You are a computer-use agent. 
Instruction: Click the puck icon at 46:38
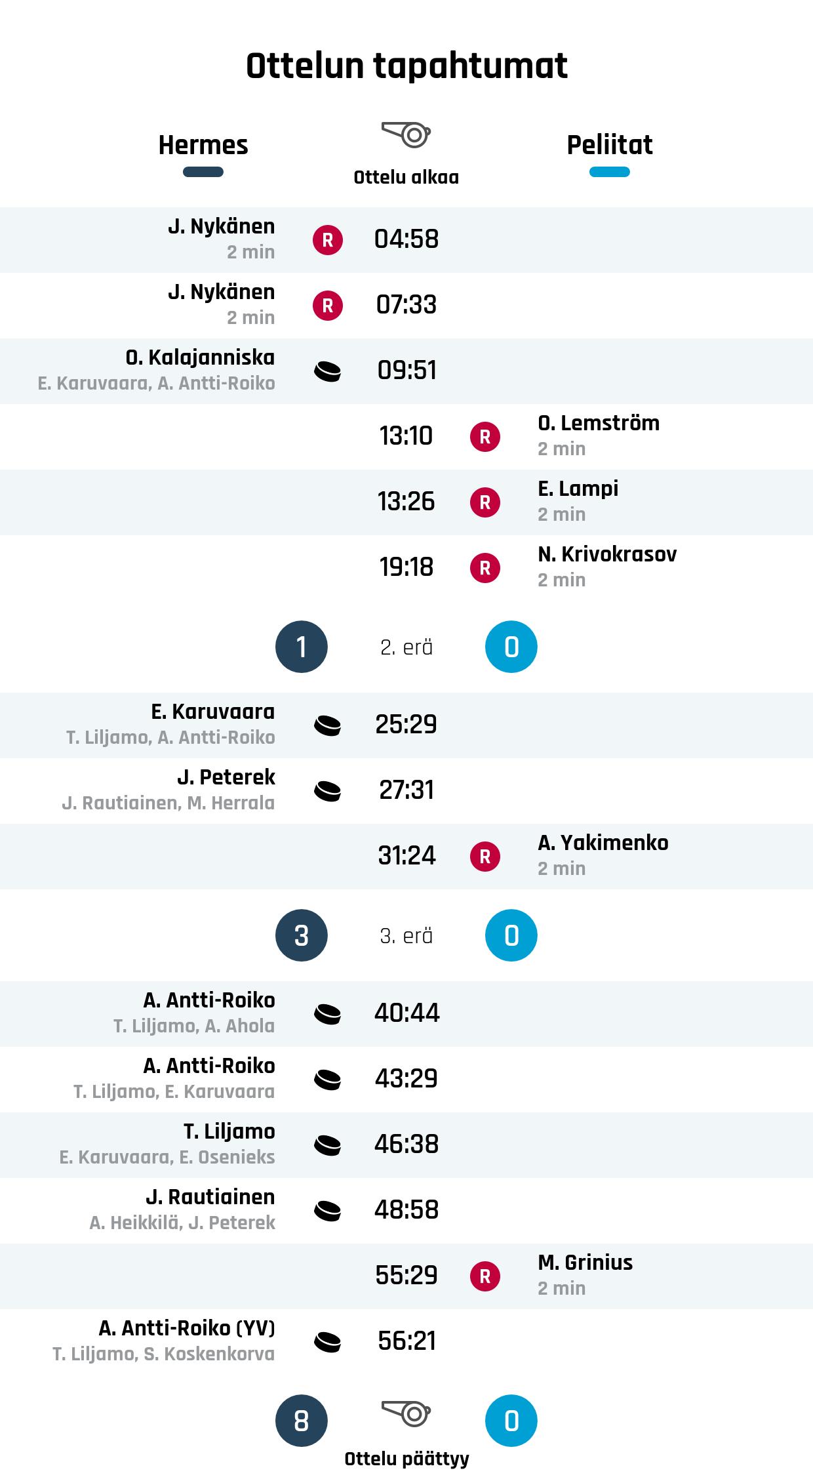coord(328,1145)
